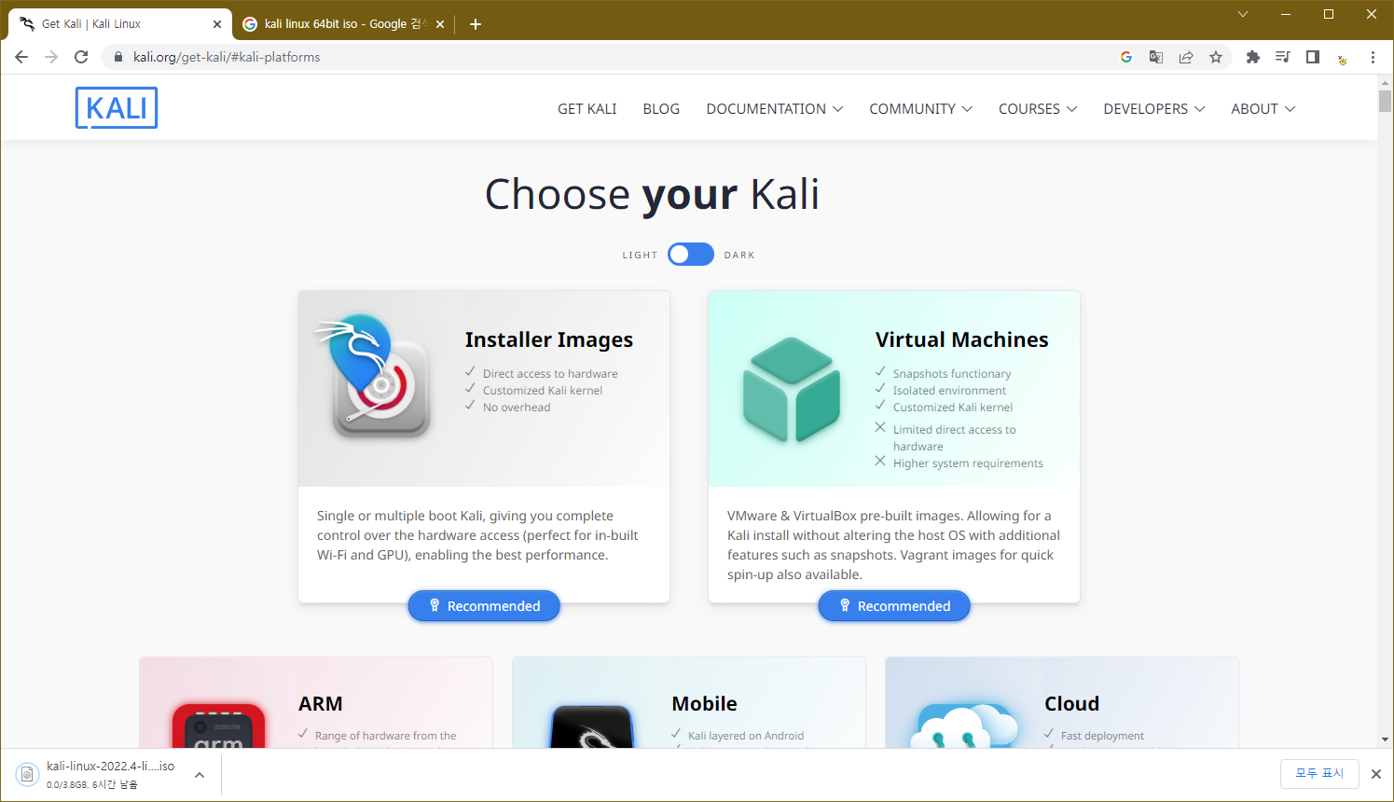Close the kali linux 64bit iso Google tab
Image resolution: width=1394 pixels, height=802 pixels.
click(x=440, y=24)
